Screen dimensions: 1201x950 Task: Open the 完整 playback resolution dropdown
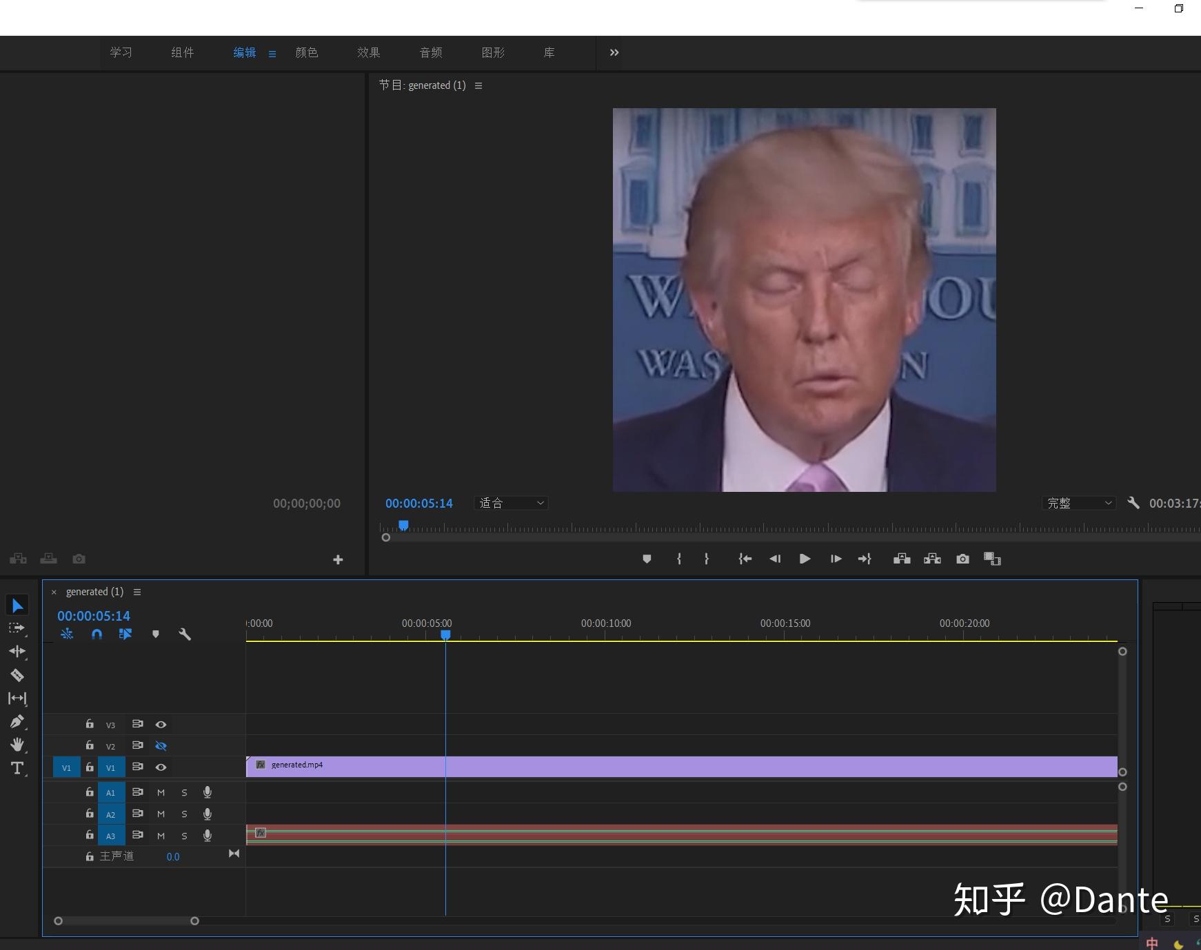click(1078, 503)
